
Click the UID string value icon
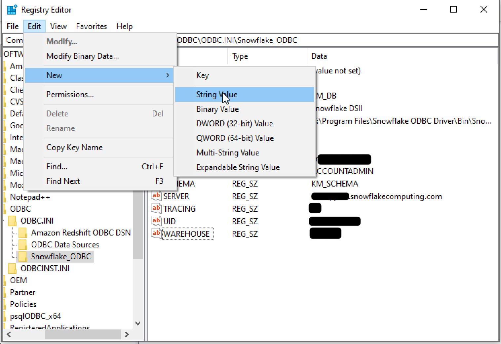pos(156,221)
